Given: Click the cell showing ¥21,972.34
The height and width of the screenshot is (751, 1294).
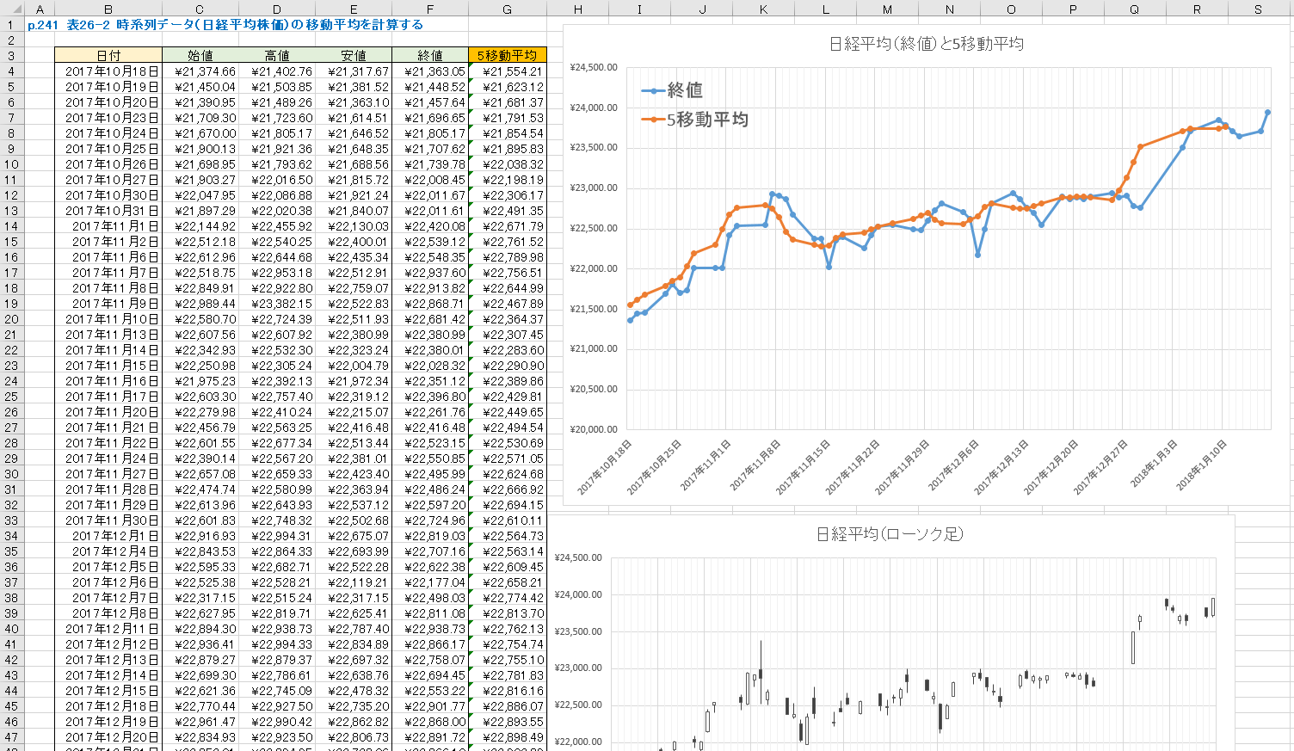Looking at the screenshot, I should click(x=354, y=381).
